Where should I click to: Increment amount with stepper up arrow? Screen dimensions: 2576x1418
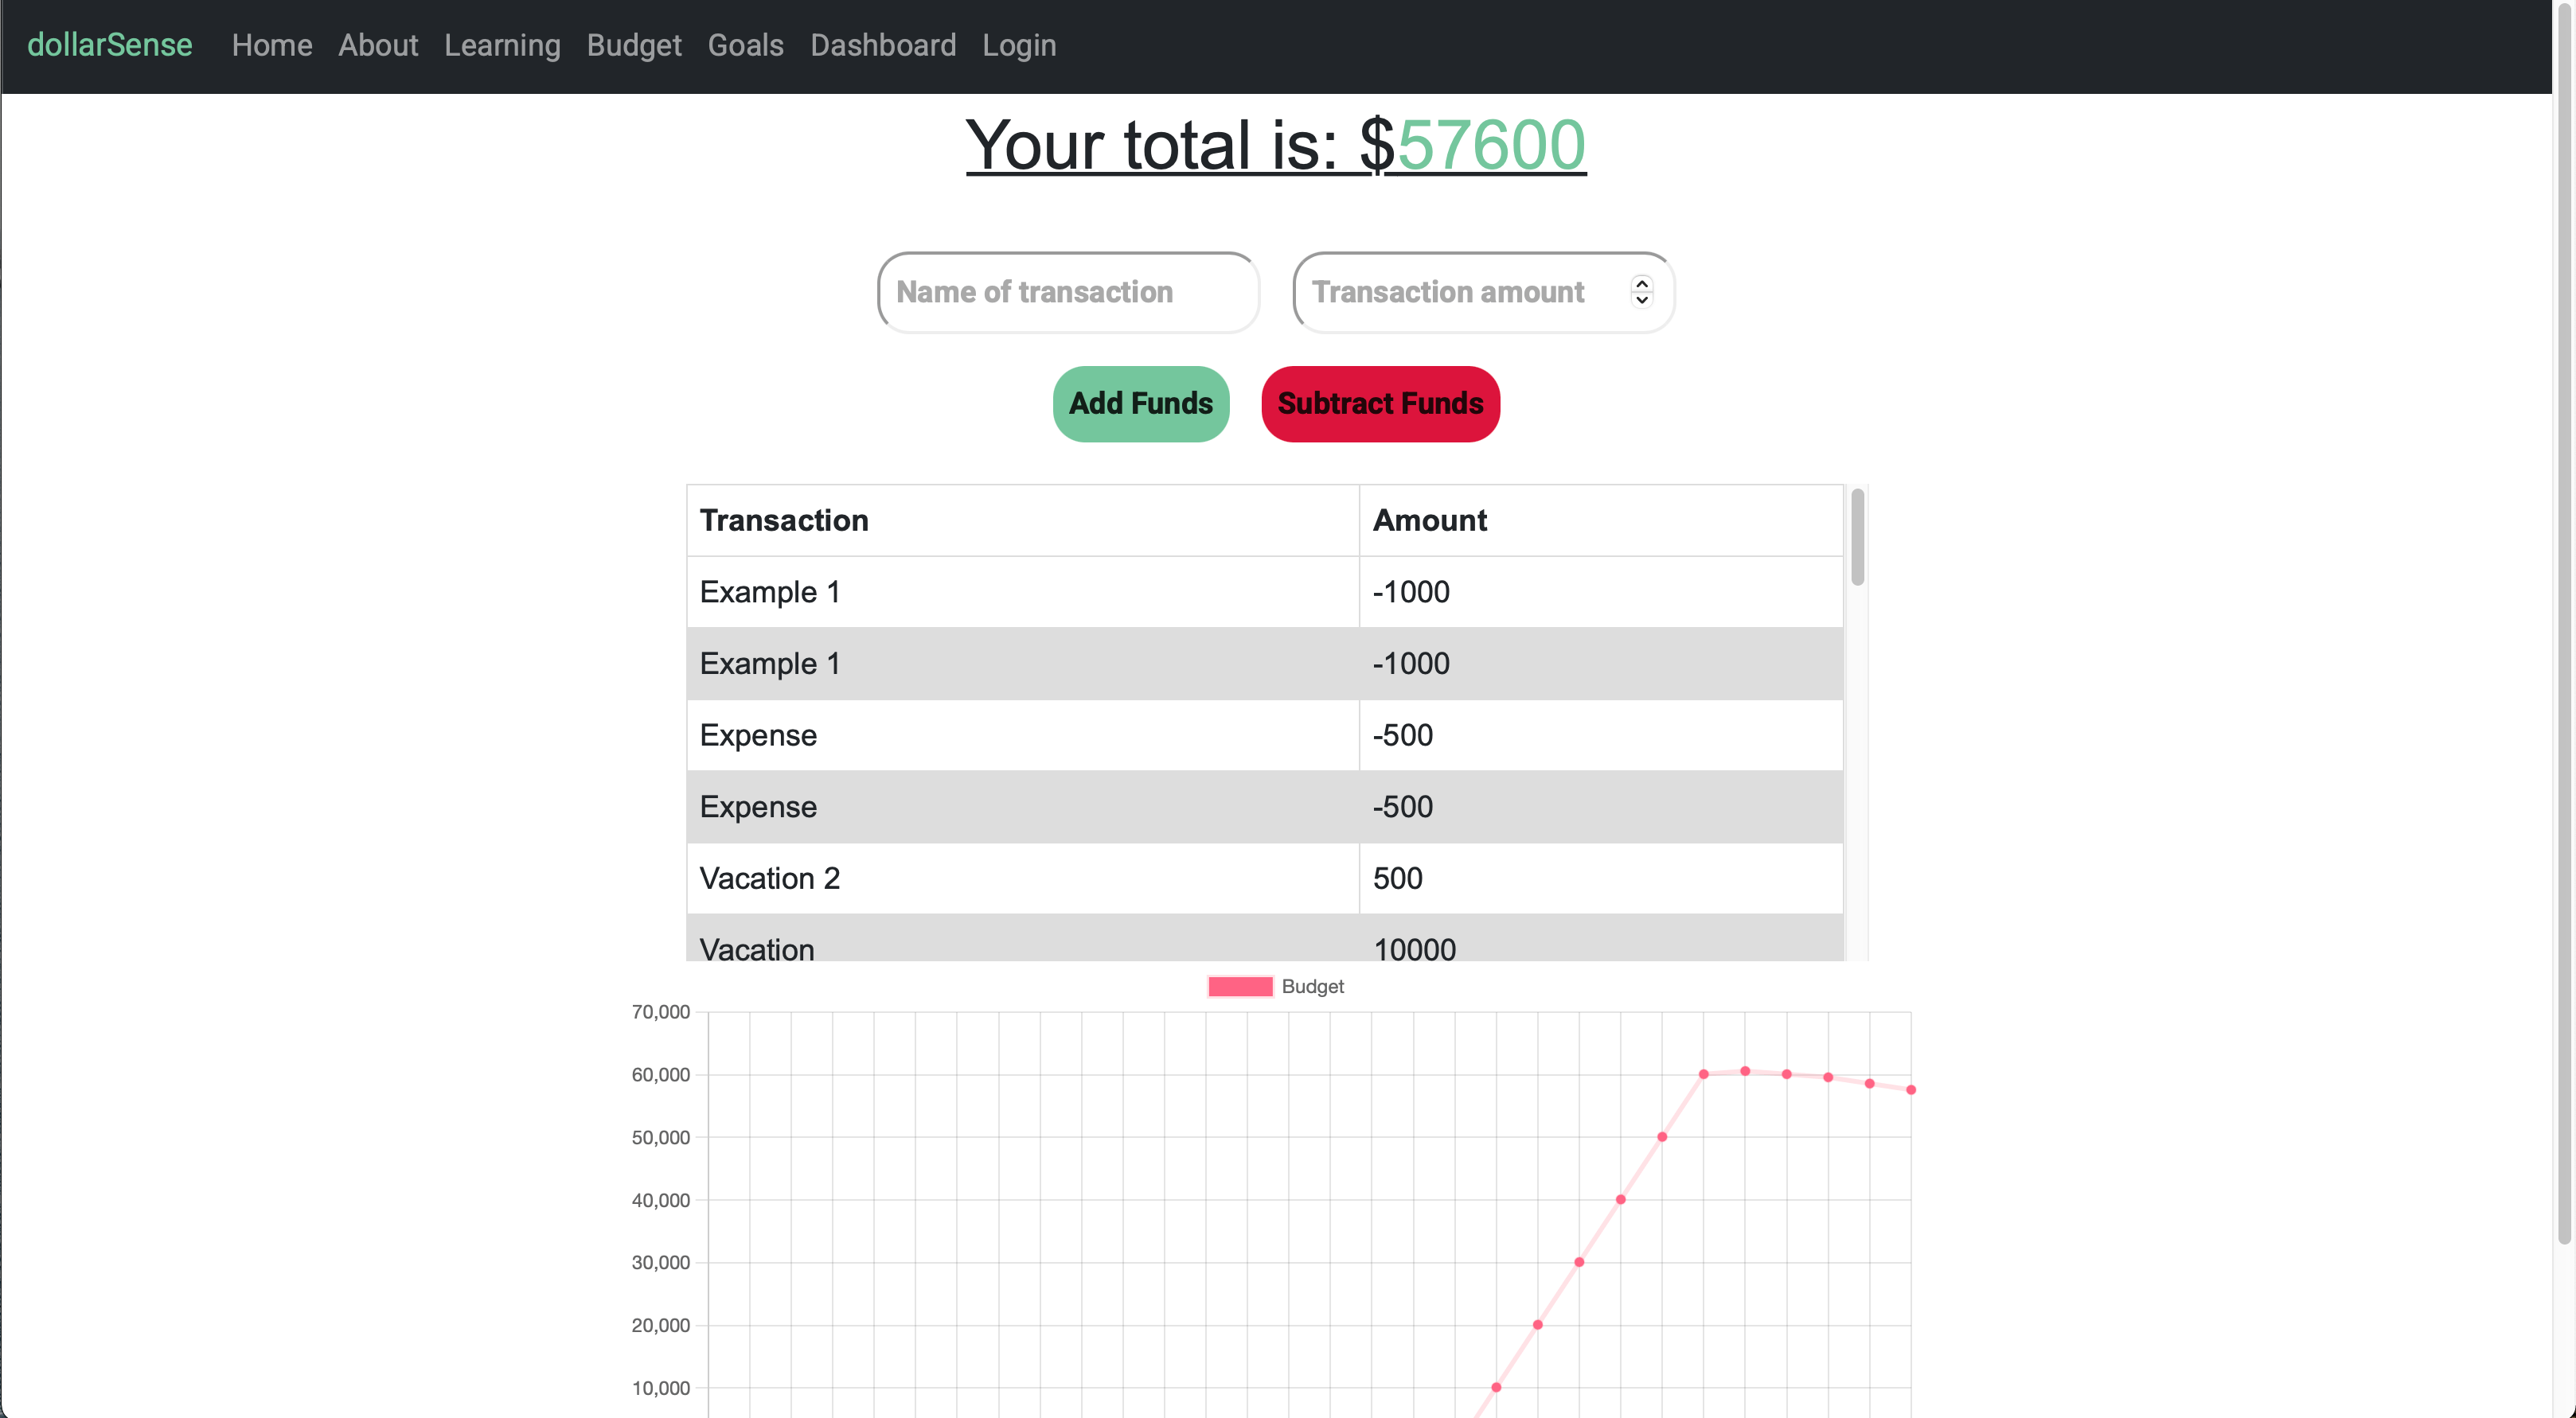tap(1641, 285)
